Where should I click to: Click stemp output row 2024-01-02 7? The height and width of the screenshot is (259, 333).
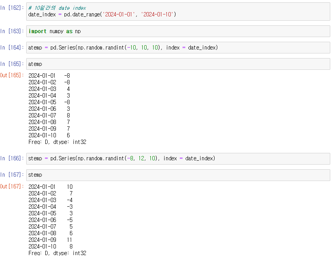click(50, 193)
